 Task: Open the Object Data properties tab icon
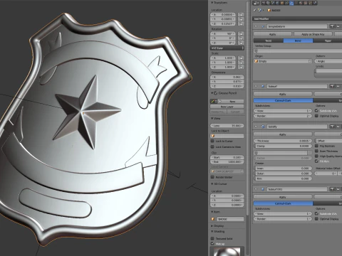(296, 3)
